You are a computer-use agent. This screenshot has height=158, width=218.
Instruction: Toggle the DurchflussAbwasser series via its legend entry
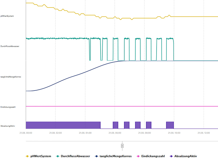[x=76, y=156]
